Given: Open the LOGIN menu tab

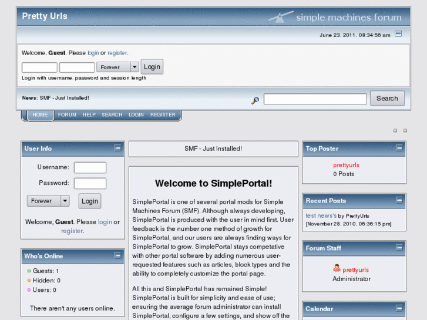Looking at the screenshot, I should point(136,115).
